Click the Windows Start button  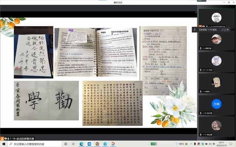tap(3, 144)
